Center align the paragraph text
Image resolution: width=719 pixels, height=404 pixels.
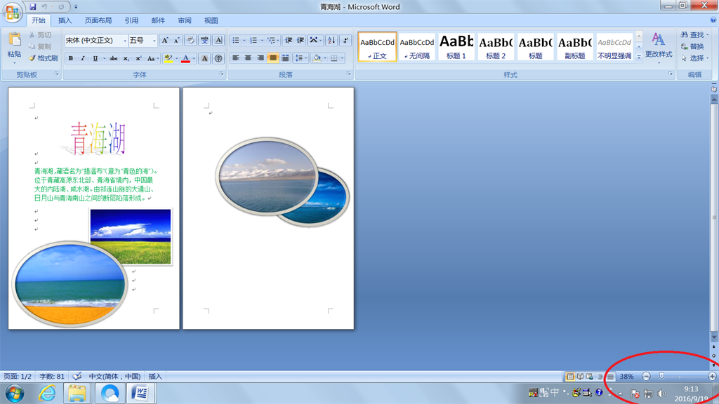(x=248, y=58)
